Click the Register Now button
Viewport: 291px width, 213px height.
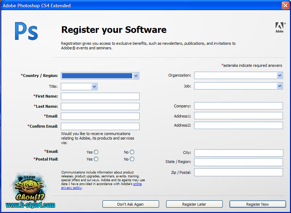(257, 204)
